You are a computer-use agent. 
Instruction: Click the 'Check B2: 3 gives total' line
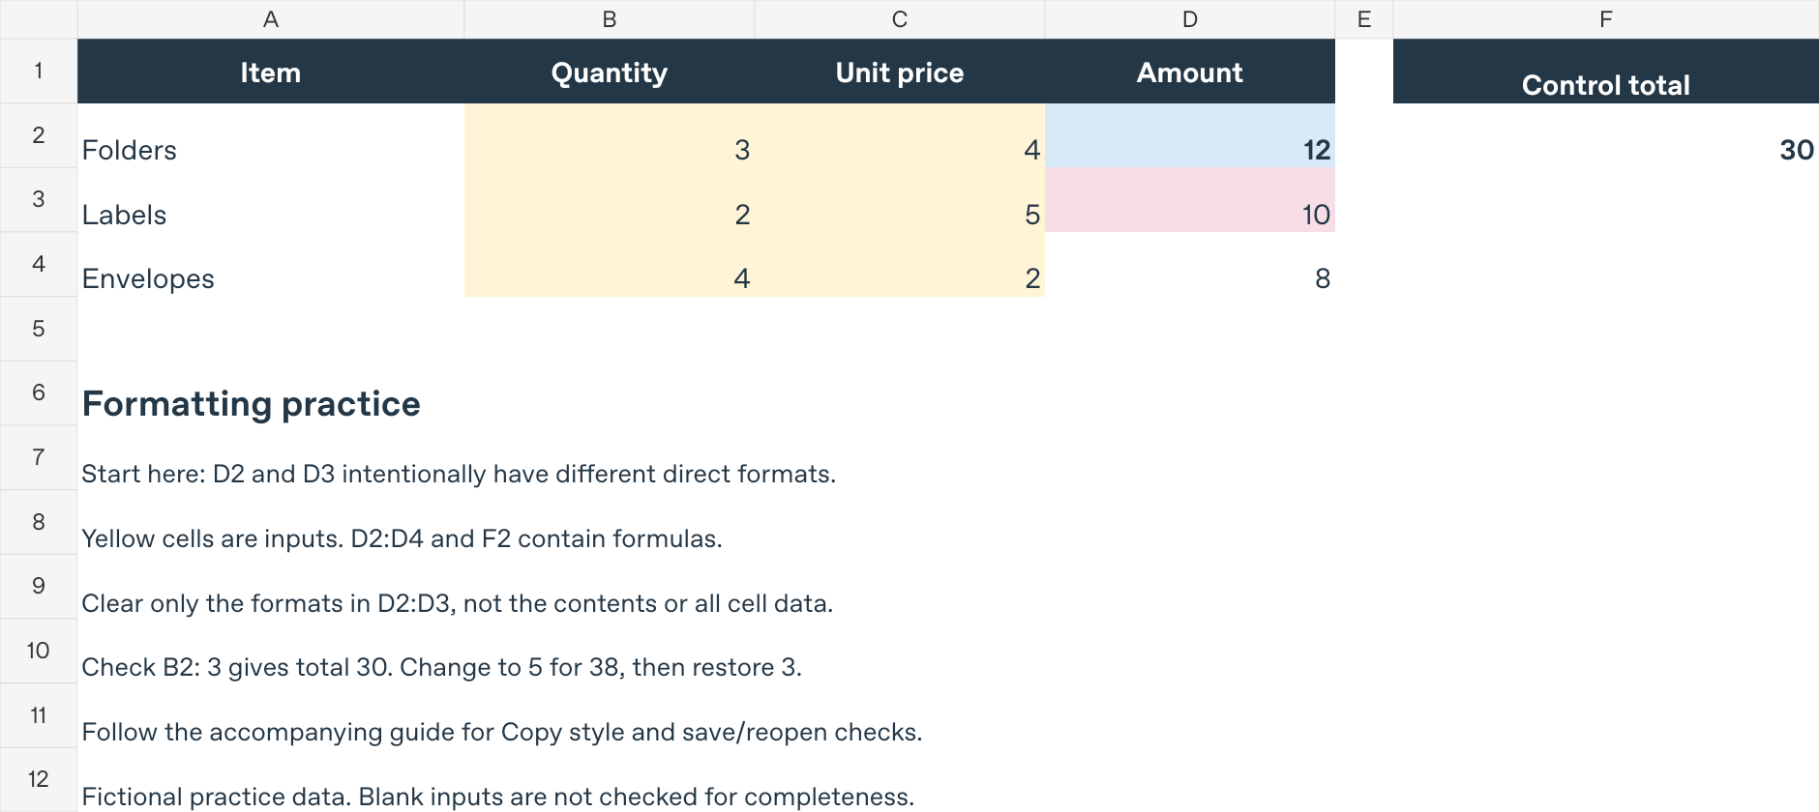[442, 667]
